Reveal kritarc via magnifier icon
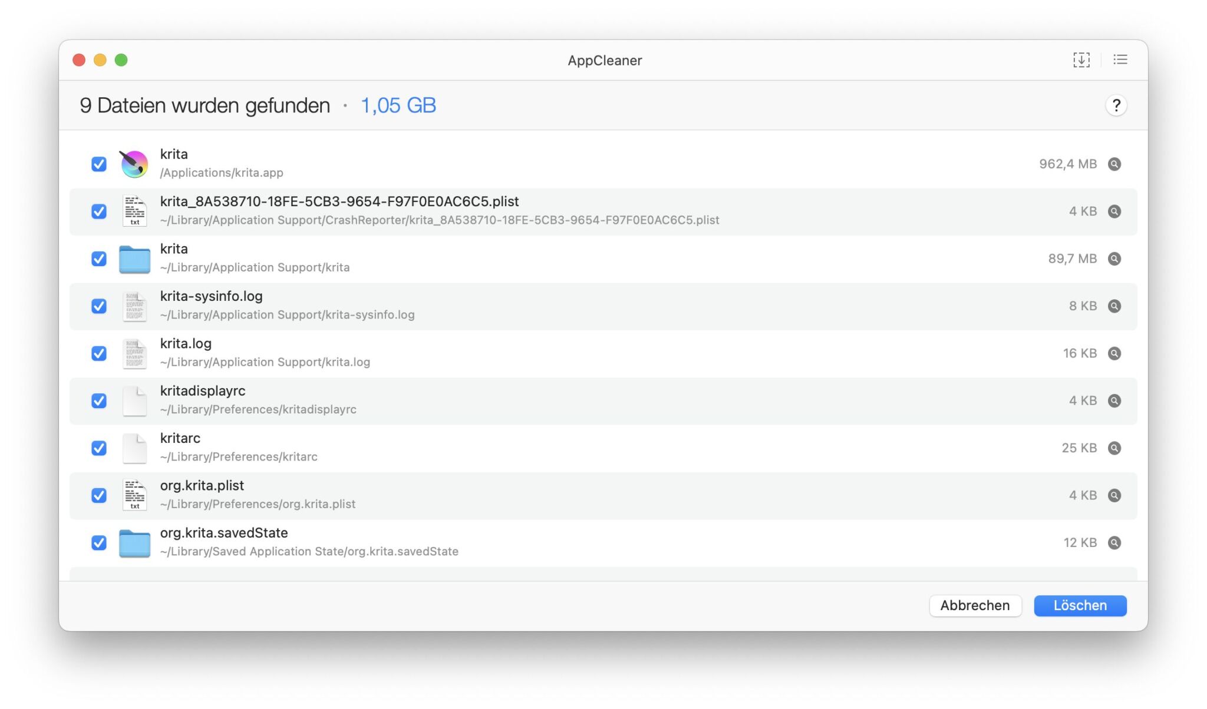Screen dimensions: 1207x709 (1114, 448)
